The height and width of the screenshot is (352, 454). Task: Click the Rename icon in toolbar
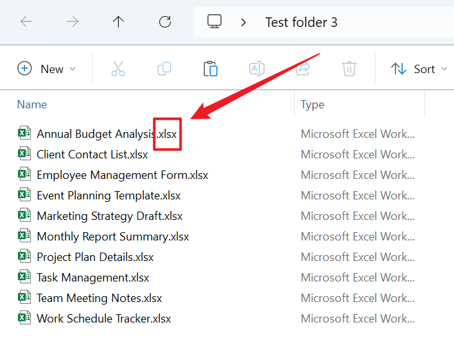click(x=257, y=69)
